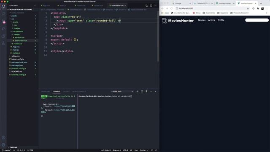Kill the terminal with the trash icon

coord(146,91)
